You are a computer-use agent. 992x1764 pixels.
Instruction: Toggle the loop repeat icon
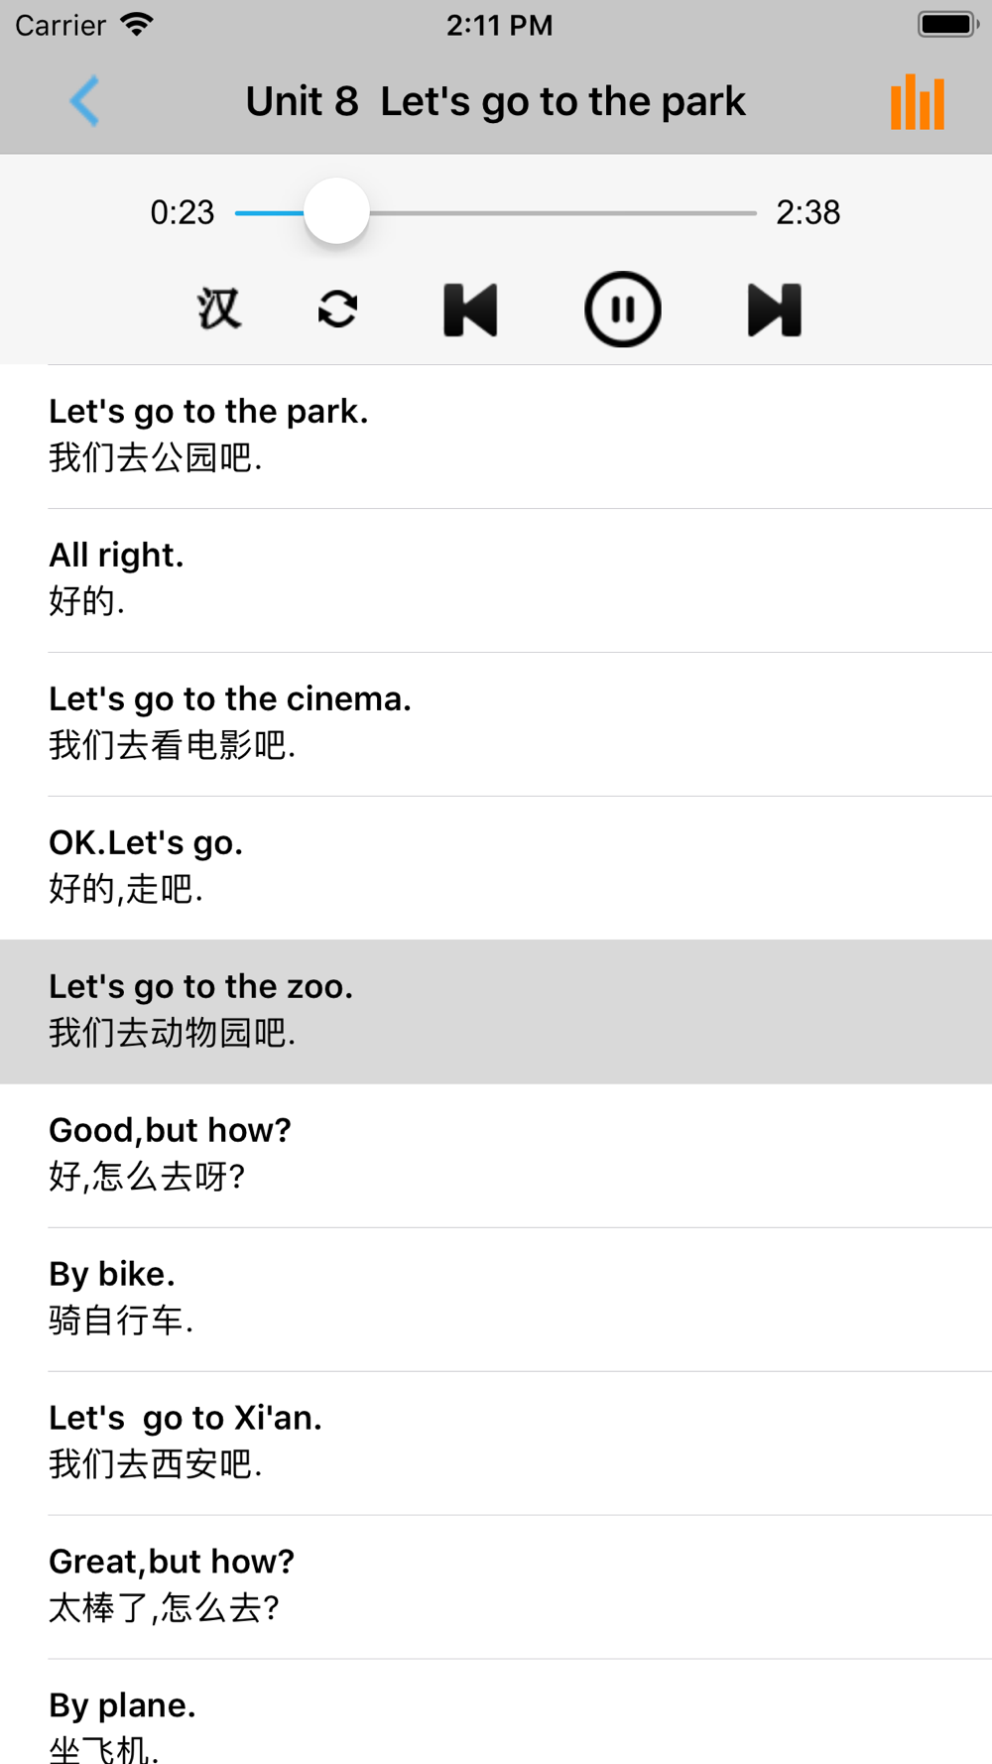tap(338, 310)
